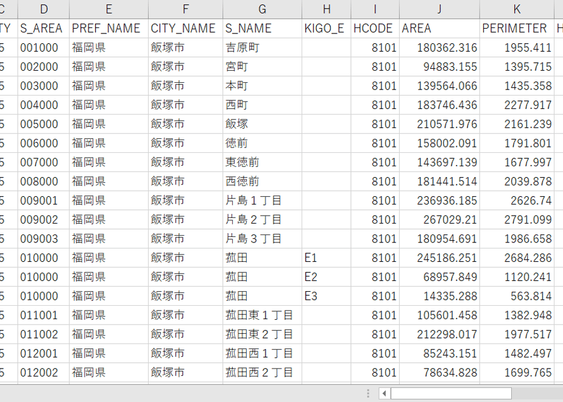
Task: Select AREA value 267029.21
Action: 439,219
